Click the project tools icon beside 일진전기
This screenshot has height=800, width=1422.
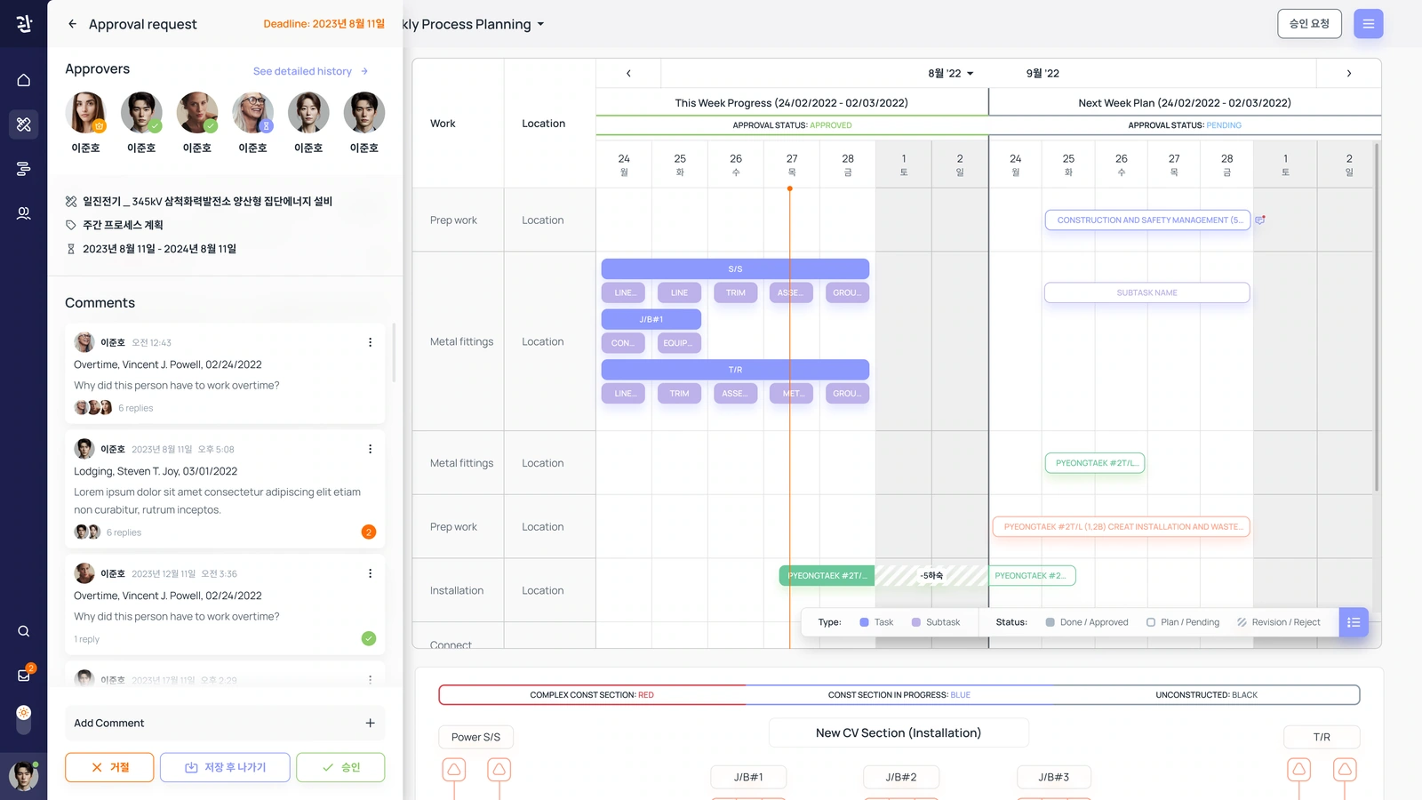[x=71, y=202]
